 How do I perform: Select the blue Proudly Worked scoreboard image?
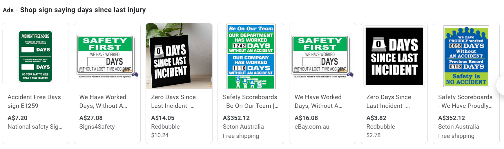coord(466,56)
